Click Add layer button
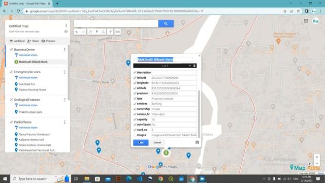 (17, 41)
